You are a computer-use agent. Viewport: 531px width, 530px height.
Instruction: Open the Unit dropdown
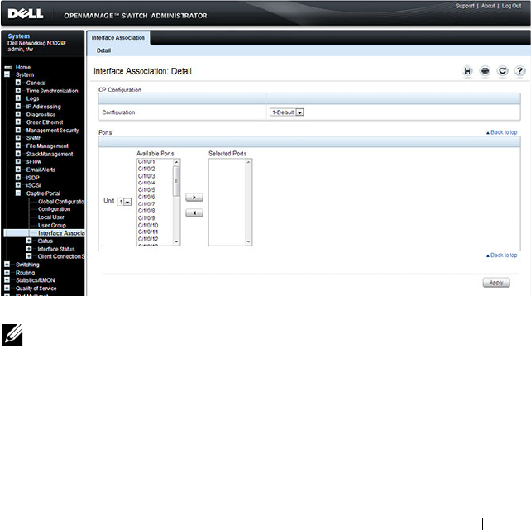pyautogui.click(x=124, y=202)
